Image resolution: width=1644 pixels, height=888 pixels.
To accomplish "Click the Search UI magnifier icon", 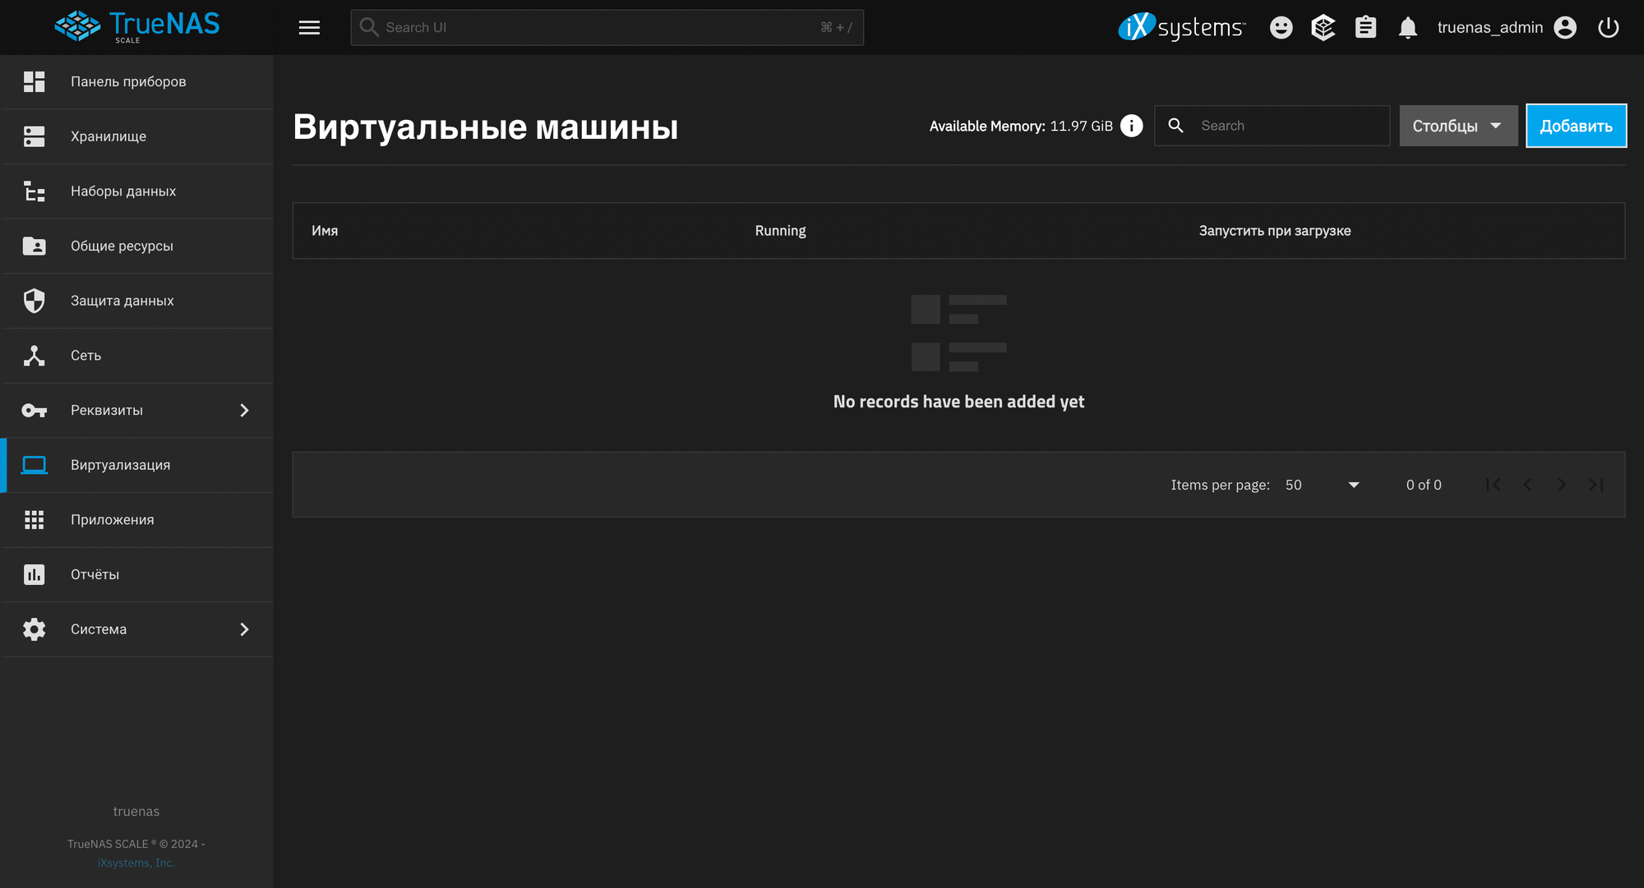I will click(369, 27).
